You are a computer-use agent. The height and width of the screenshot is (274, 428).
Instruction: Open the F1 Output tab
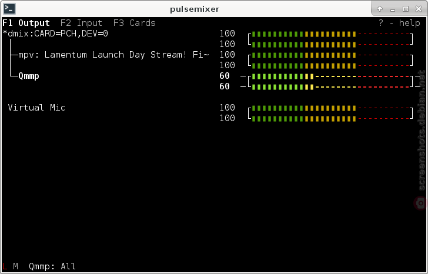click(26, 23)
